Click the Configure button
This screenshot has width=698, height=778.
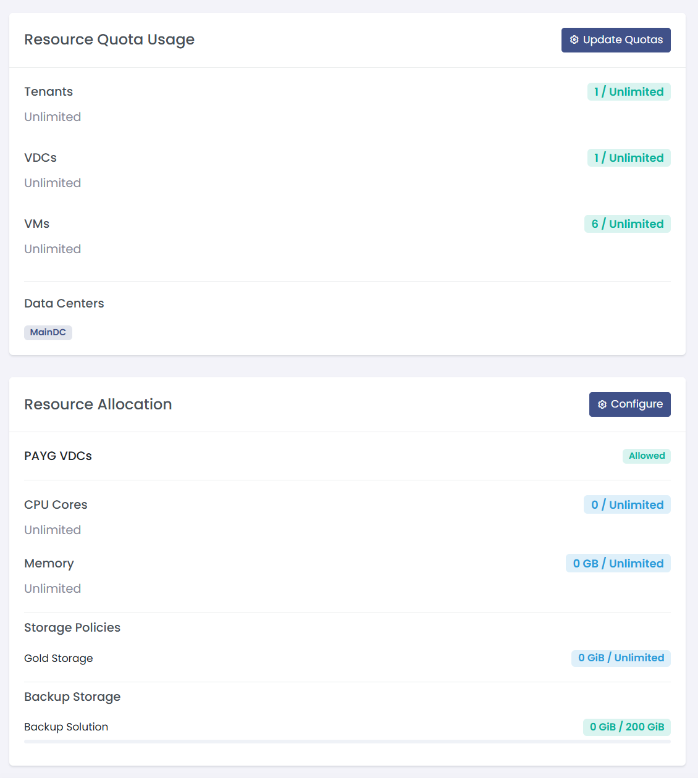(629, 404)
